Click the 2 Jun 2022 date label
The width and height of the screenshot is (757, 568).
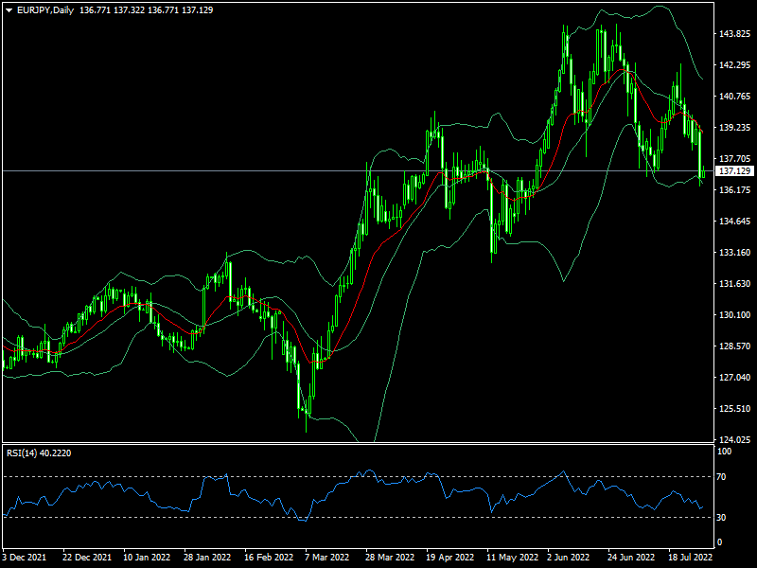(569, 558)
